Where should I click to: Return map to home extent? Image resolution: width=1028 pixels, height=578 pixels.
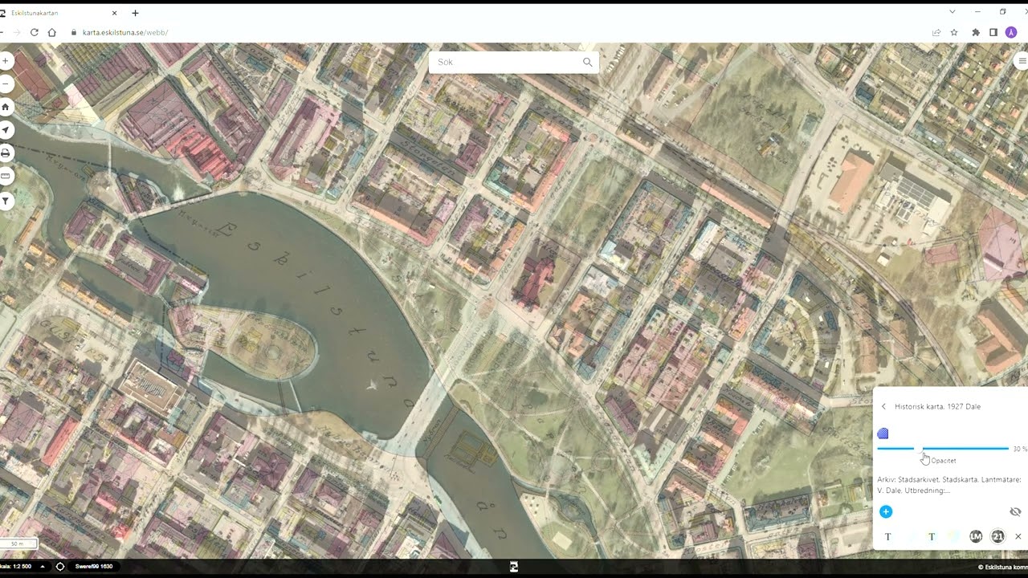pos(6,107)
